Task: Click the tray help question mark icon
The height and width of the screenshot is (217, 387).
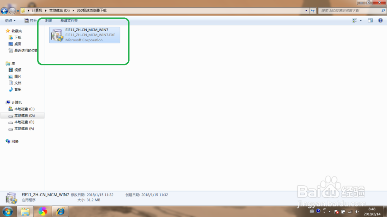Action: tap(318, 211)
